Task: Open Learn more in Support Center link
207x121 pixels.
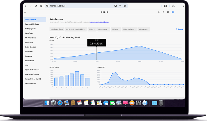Action: click(99, 22)
